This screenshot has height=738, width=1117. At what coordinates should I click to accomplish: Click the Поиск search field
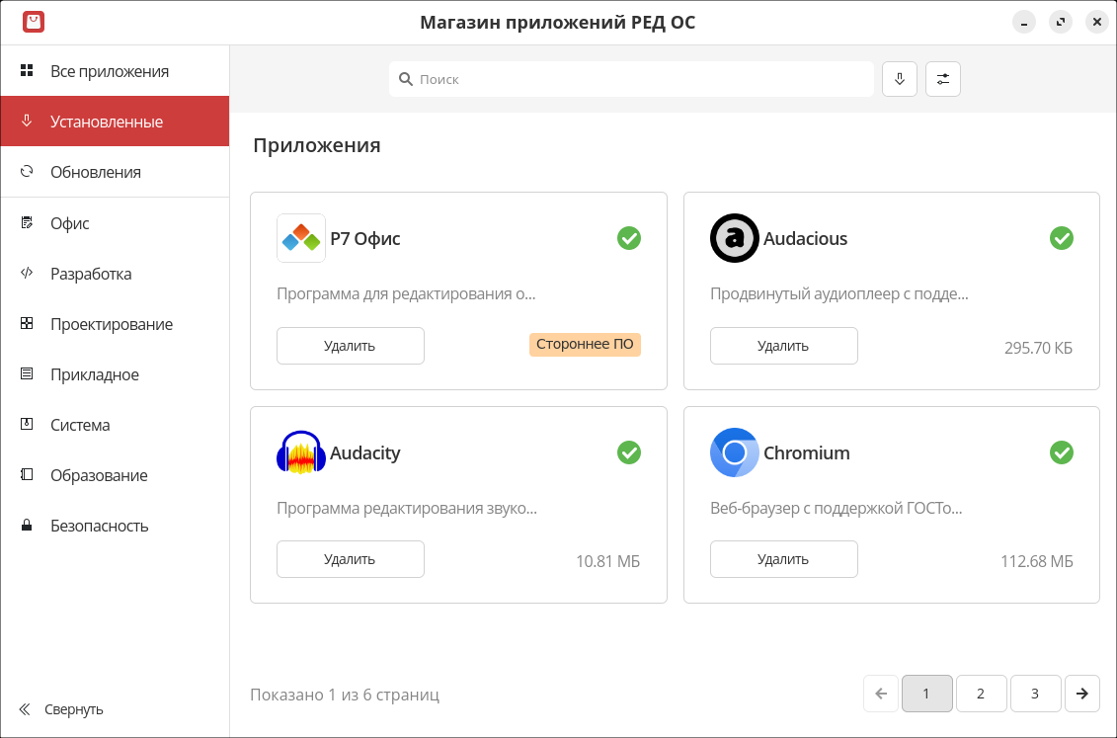coord(632,79)
